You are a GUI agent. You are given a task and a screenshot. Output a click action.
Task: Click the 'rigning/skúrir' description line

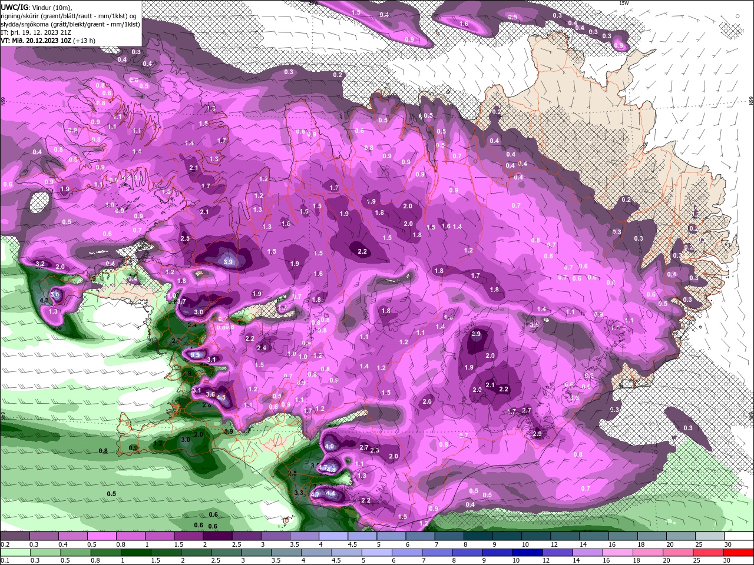click(x=69, y=16)
